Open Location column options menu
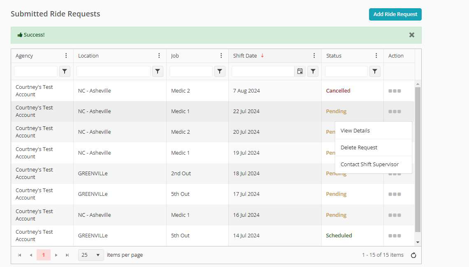Viewport: 469px width, 267px height. (159, 56)
